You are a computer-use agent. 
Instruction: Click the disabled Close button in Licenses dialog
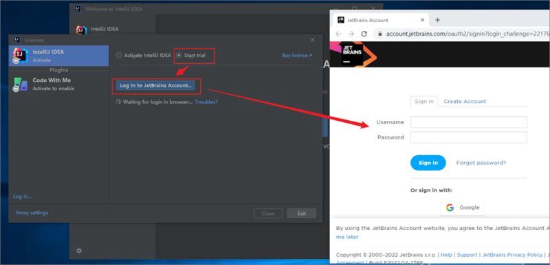click(268, 214)
